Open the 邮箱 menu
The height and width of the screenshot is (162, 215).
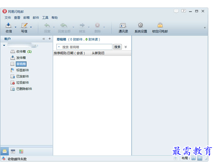pyautogui.click(x=26, y=18)
